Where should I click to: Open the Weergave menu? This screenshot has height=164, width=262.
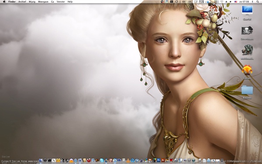tap(43, 2)
